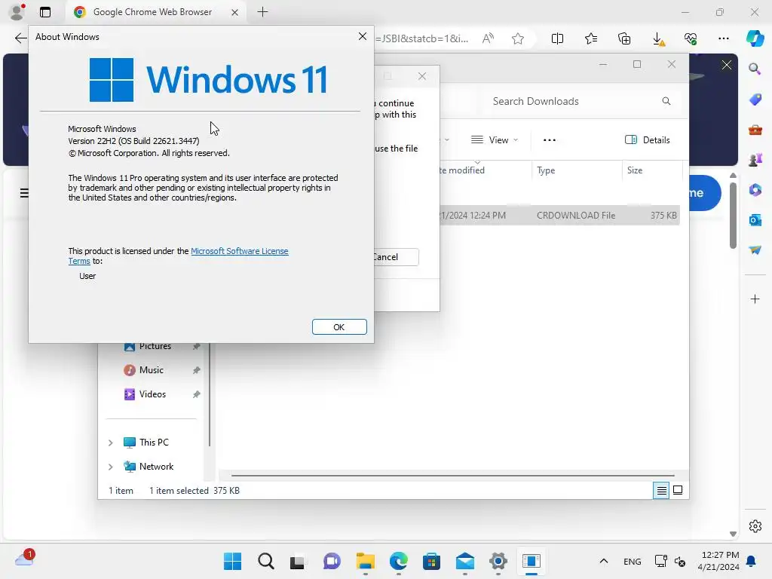Open Music in Explorer navigation pane
The height and width of the screenshot is (579, 772).
pyautogui.click(x=151, y=370)
